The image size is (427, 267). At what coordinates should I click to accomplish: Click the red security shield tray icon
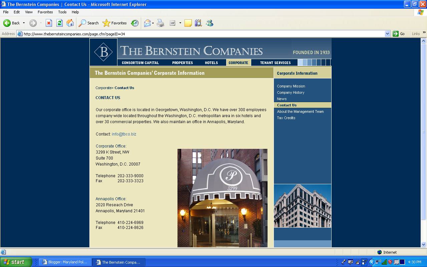(390, 262)
